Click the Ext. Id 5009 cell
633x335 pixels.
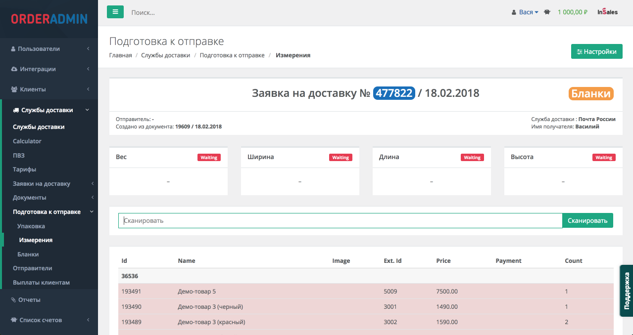(x=390, y=292)
